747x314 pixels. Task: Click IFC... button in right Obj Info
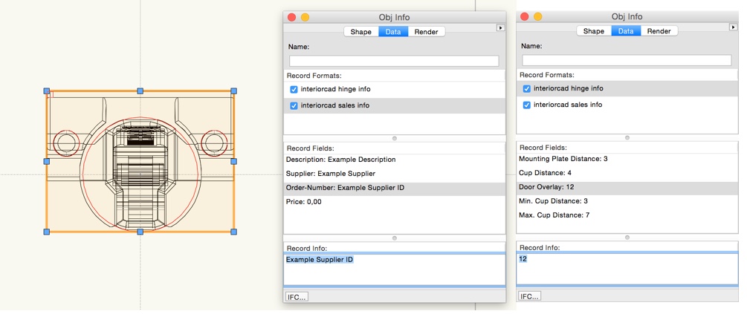coord(530,296)
